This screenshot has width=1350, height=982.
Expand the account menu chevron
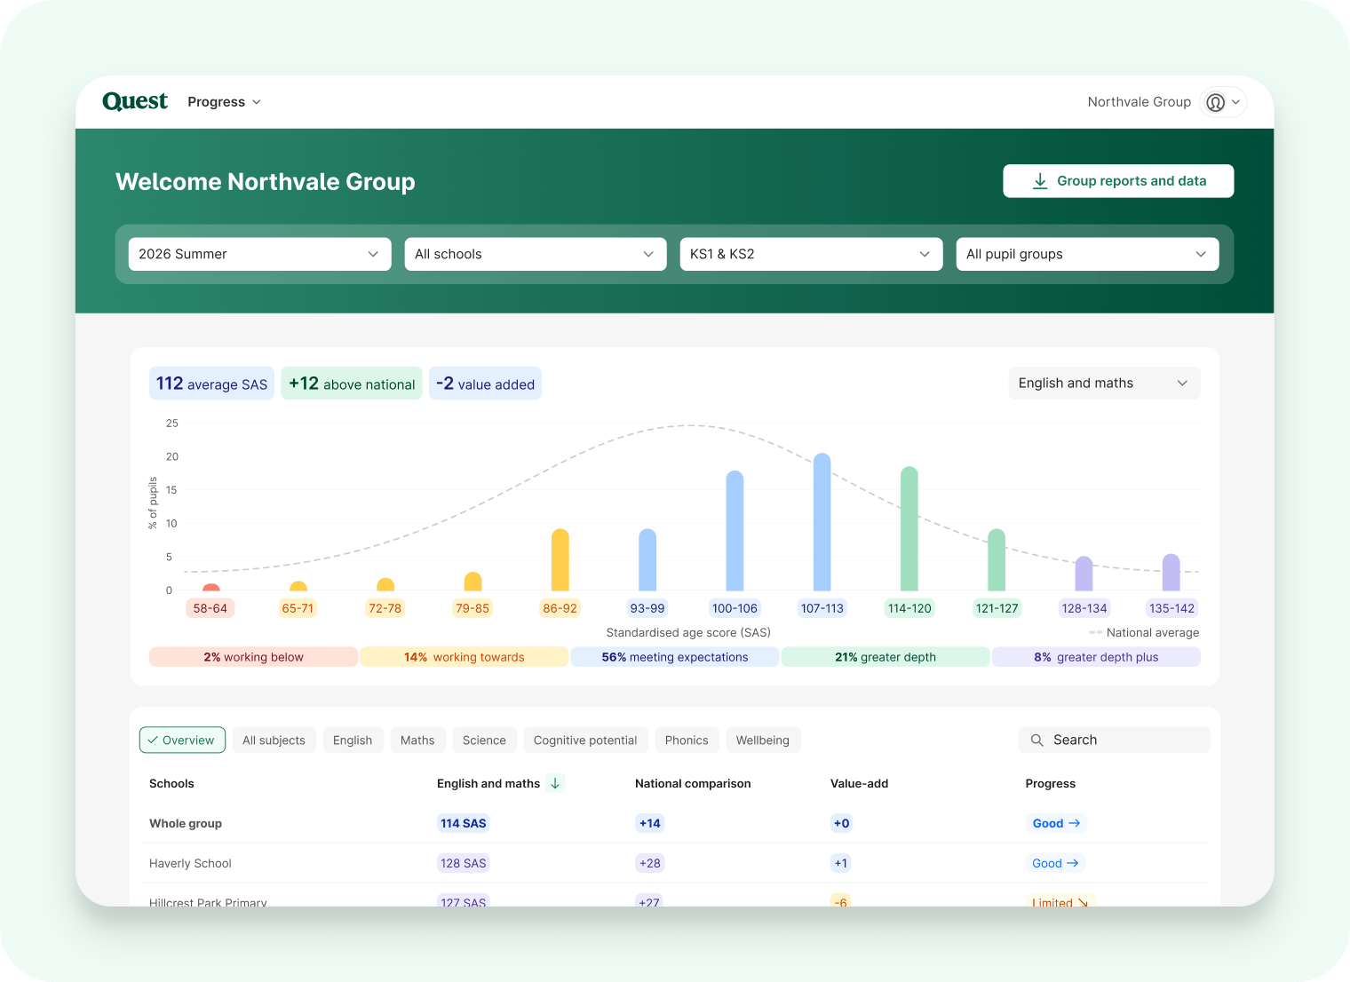pos(1235,102)
